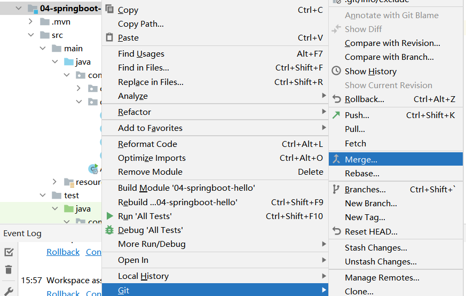Choose Compare with Branch...
Screen dimensions: 466x296
pos(396,57)
